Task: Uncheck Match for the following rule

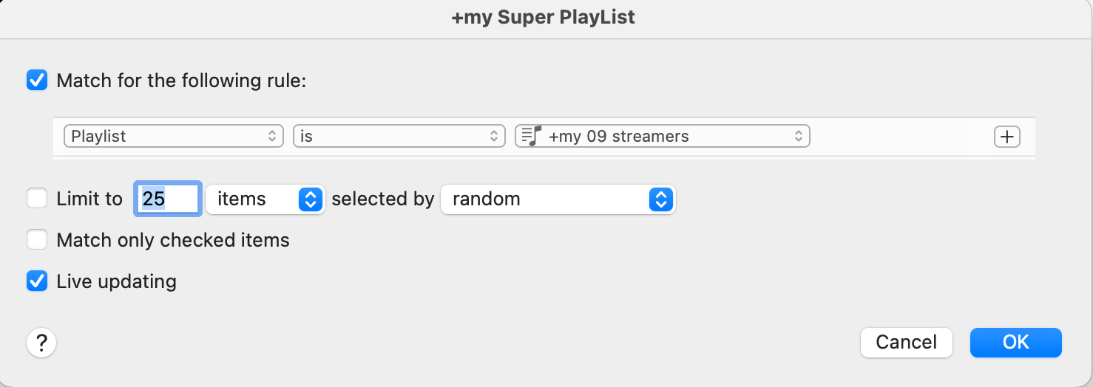Action: click(x=37, y=80)
